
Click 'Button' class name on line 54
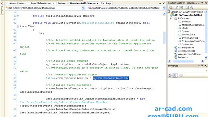click(51, 78)
